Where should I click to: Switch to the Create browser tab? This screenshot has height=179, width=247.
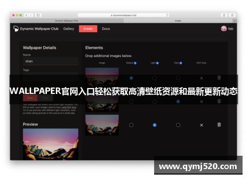178,21
